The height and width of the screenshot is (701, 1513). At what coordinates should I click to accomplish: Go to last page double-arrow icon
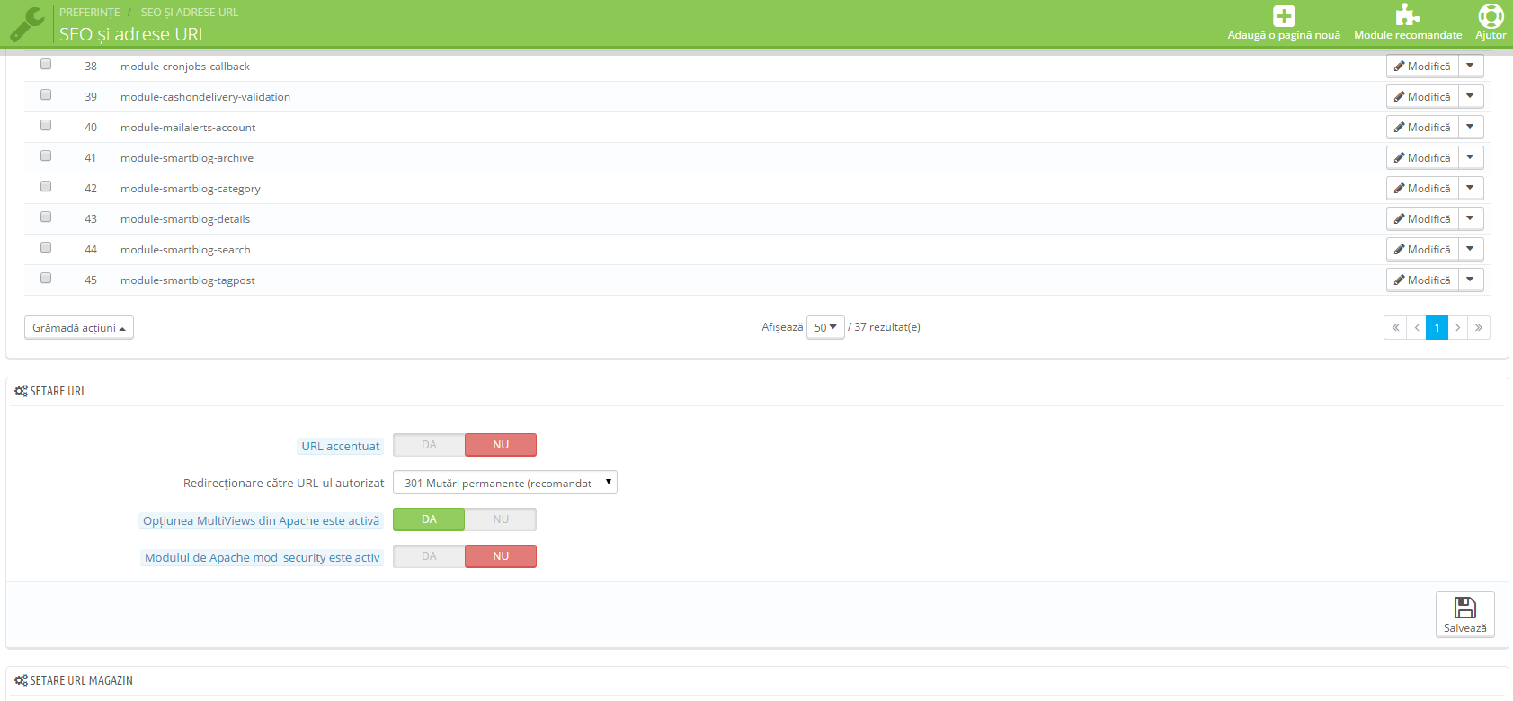point(1479,328)
